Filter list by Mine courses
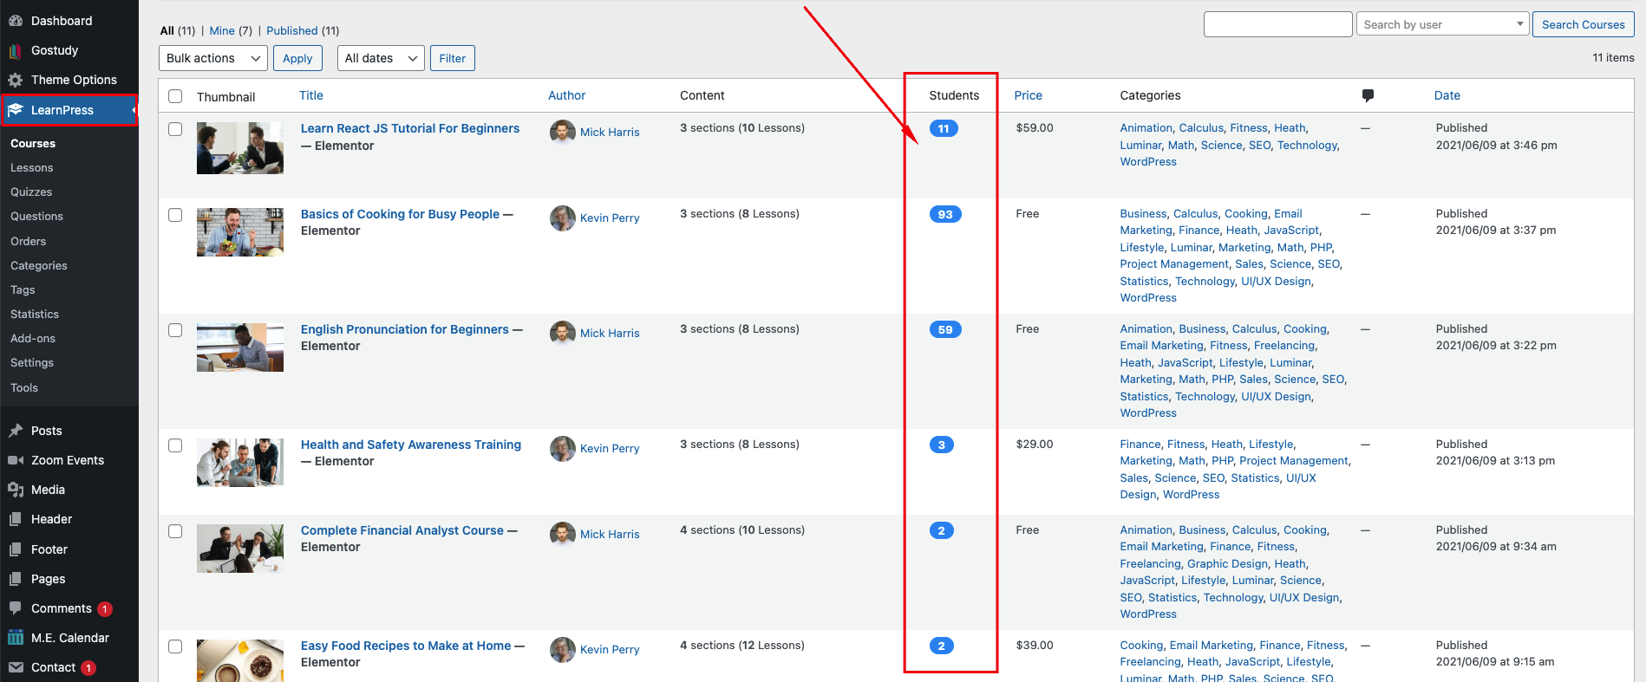This screenshot has height=682, width=1646. pyautogui.click(x=222, y=30)
